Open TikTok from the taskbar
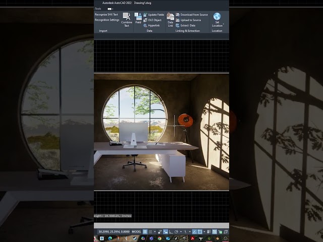This screenshot has width=323, height=242. pos(176,238)
